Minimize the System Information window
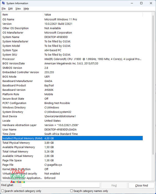Screen dimensions: 156x194 click(x=132, y=3)
